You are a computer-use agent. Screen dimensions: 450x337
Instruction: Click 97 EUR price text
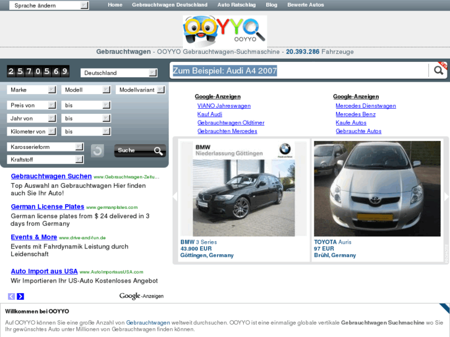click(324, 249)
